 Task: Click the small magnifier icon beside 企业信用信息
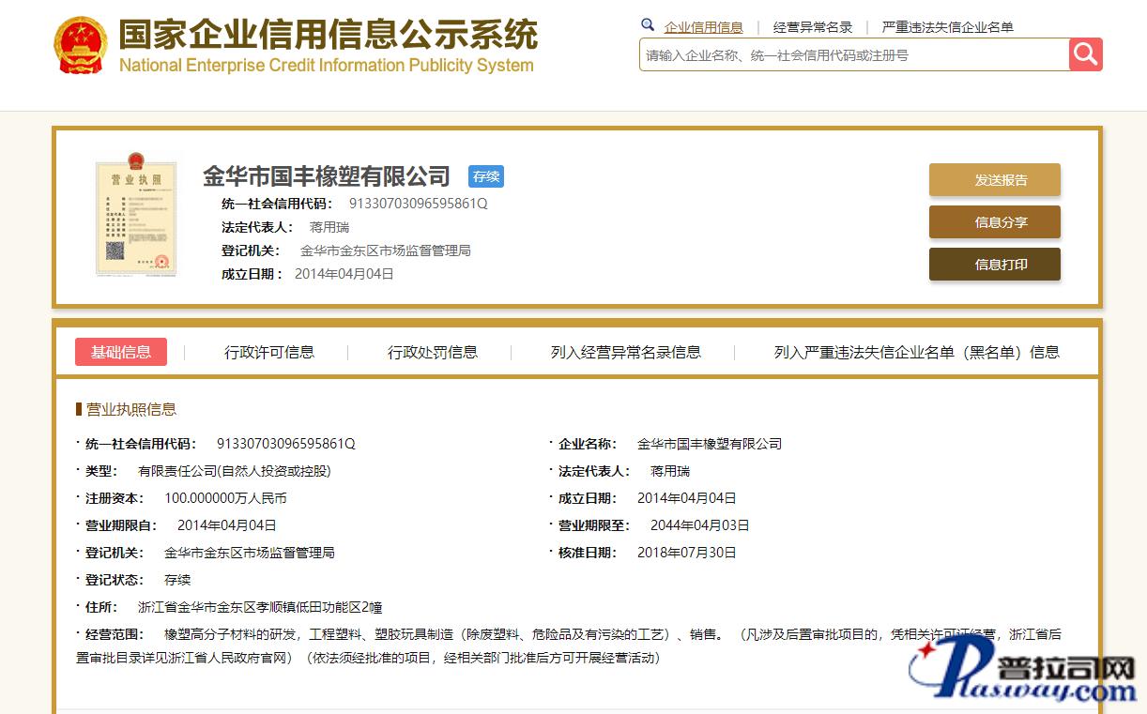point(648,25)
